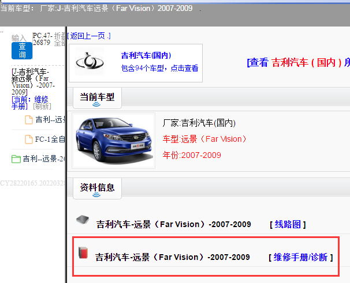Open the 吉利汽车(国内) brand link
This screenshot has width=350, height=283.
pyautogui.click(x=146, y=55)
